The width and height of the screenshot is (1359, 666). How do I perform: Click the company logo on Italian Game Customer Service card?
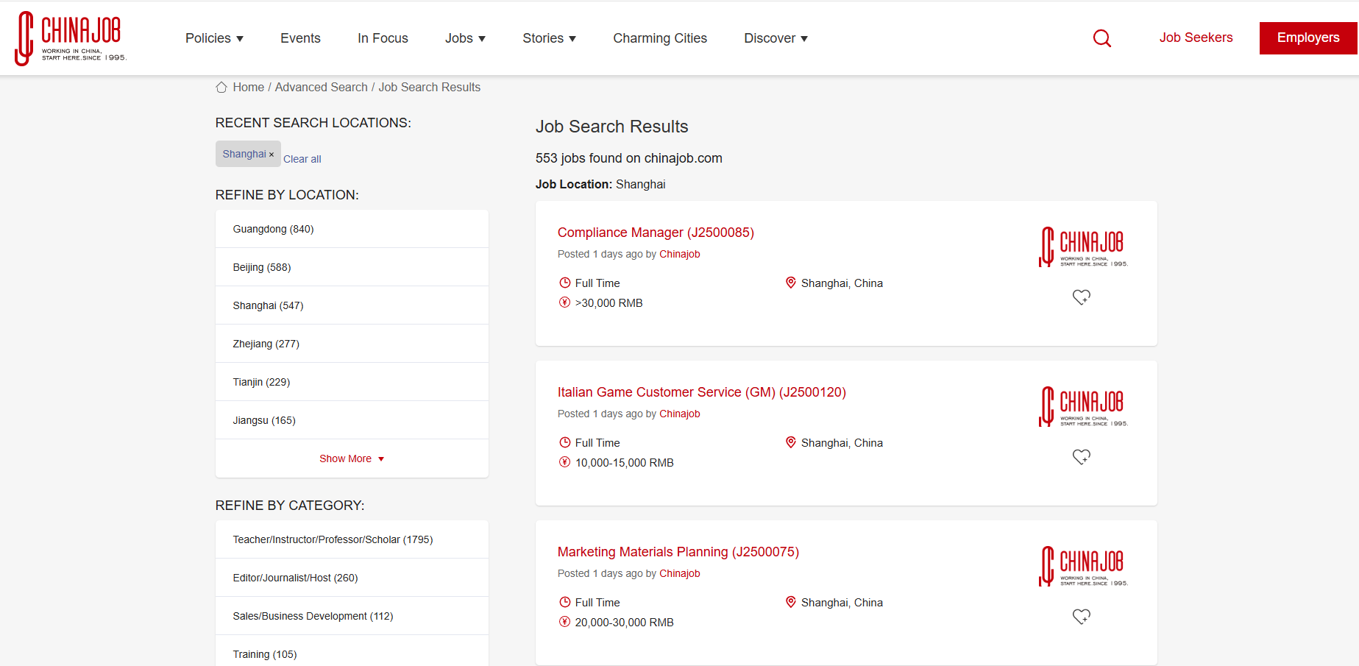point(1083,407)
